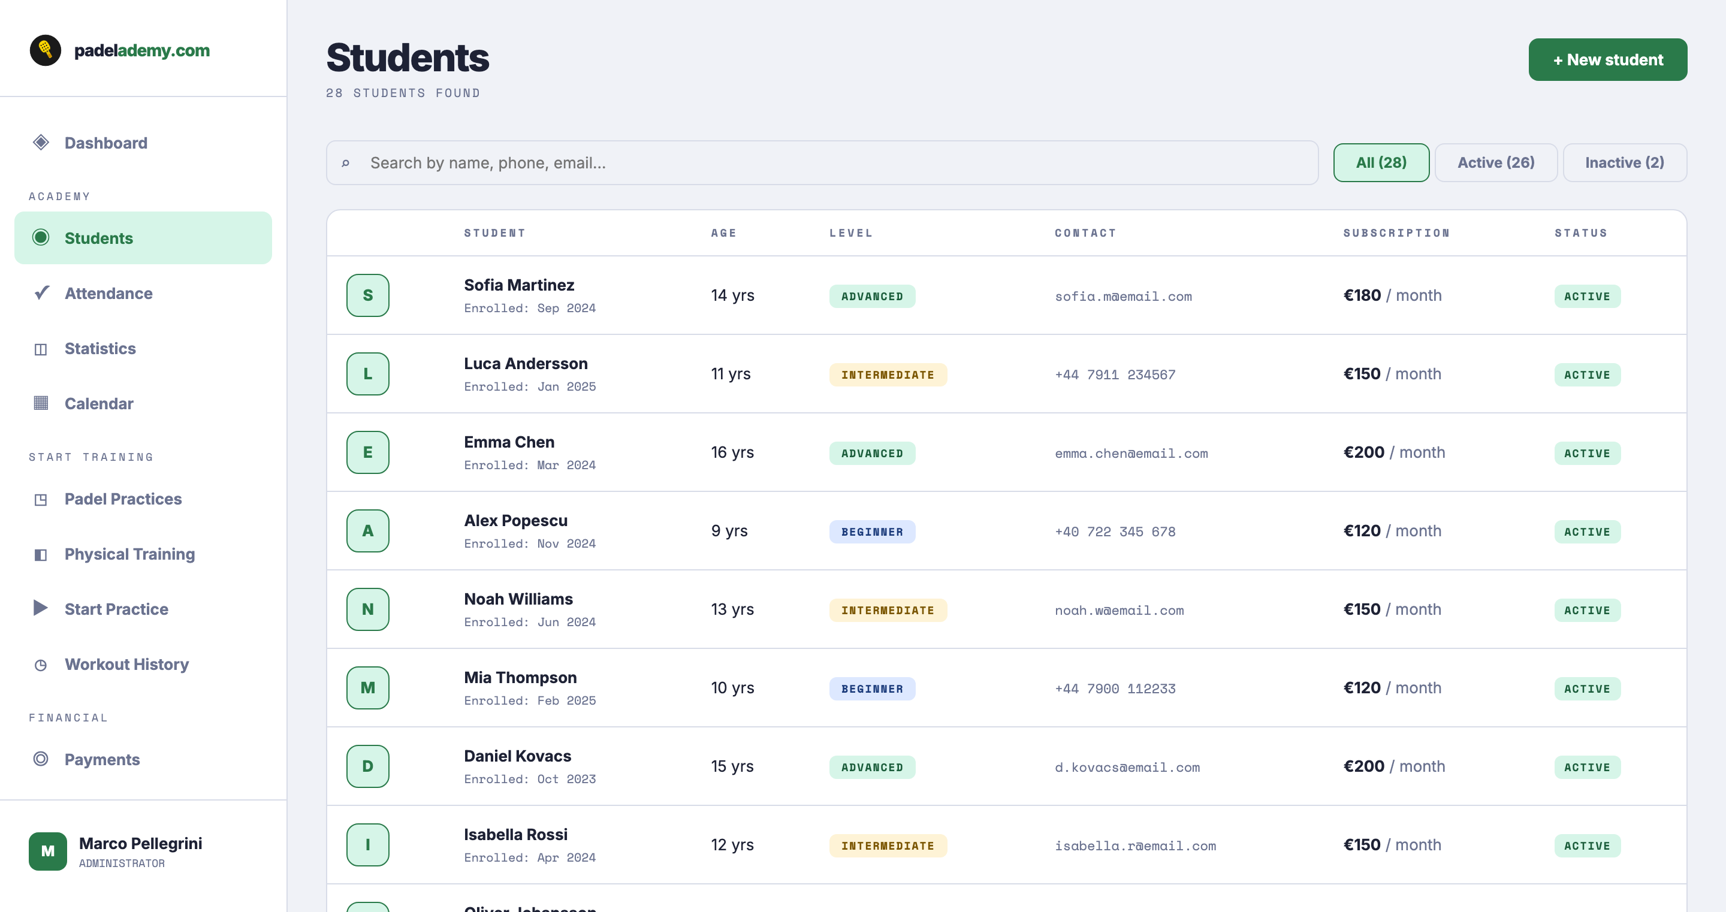The image size is (1726, 912).
Task: Click the Workout History clock icon
Action: coord(41,665)
